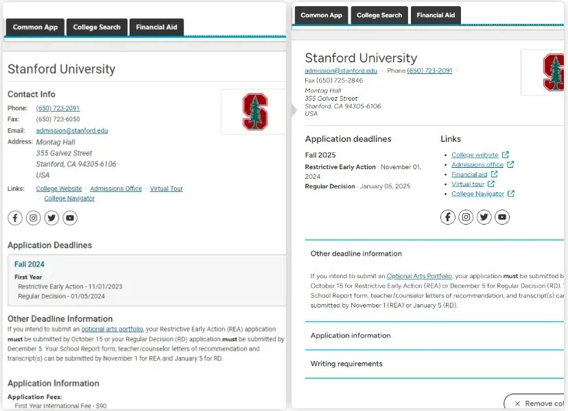Open the Facebook icon in the right panel

pos(447,217)
